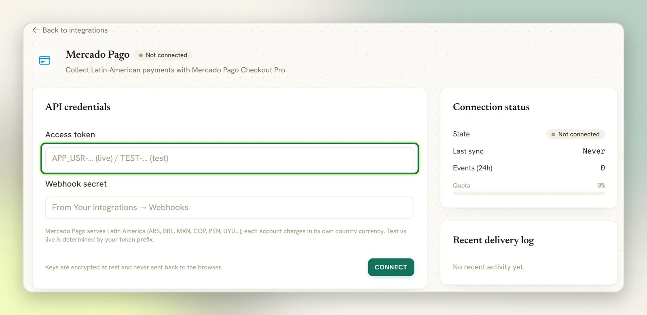Click the '0' events count value

point(603,168)
